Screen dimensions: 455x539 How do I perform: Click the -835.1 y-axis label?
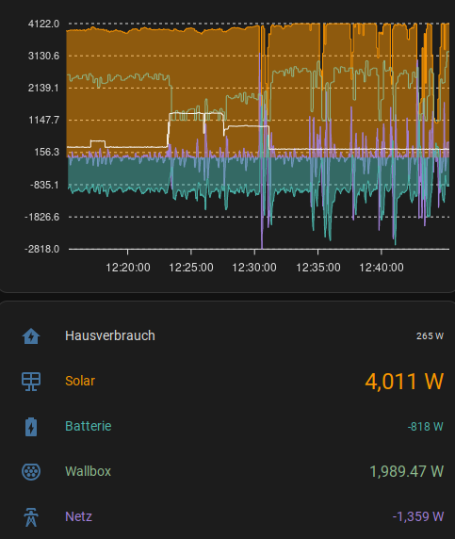[44, 186]
